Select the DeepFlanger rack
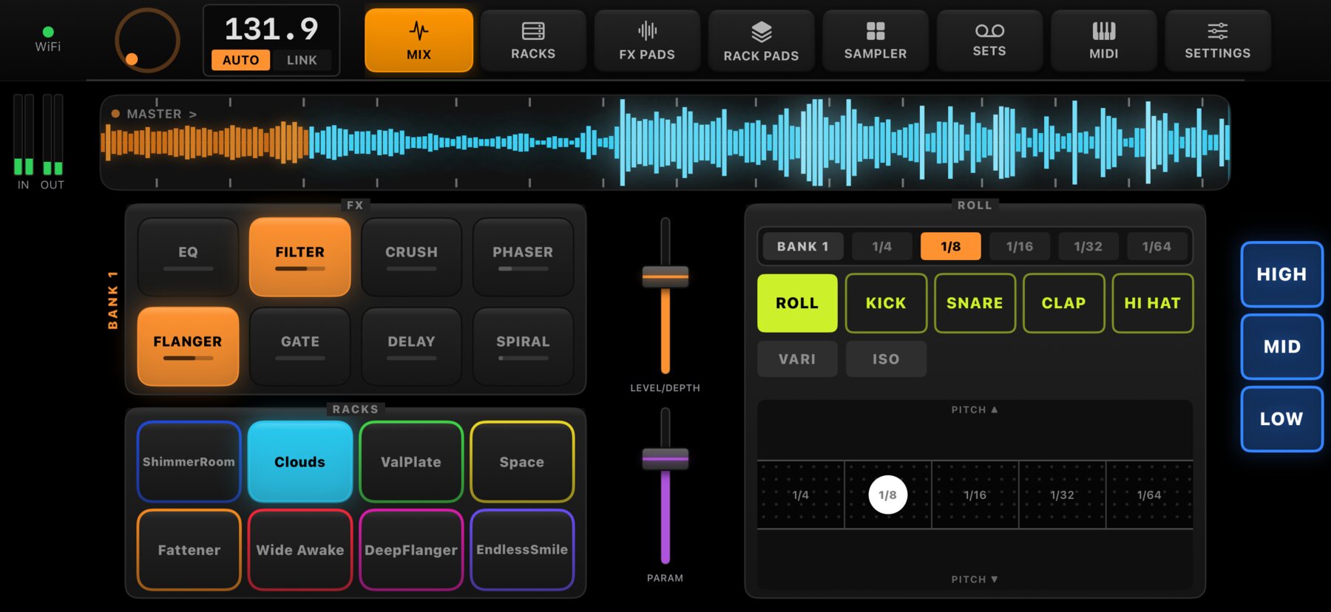Screen dimensions: 1331x612 pos(411,550)
